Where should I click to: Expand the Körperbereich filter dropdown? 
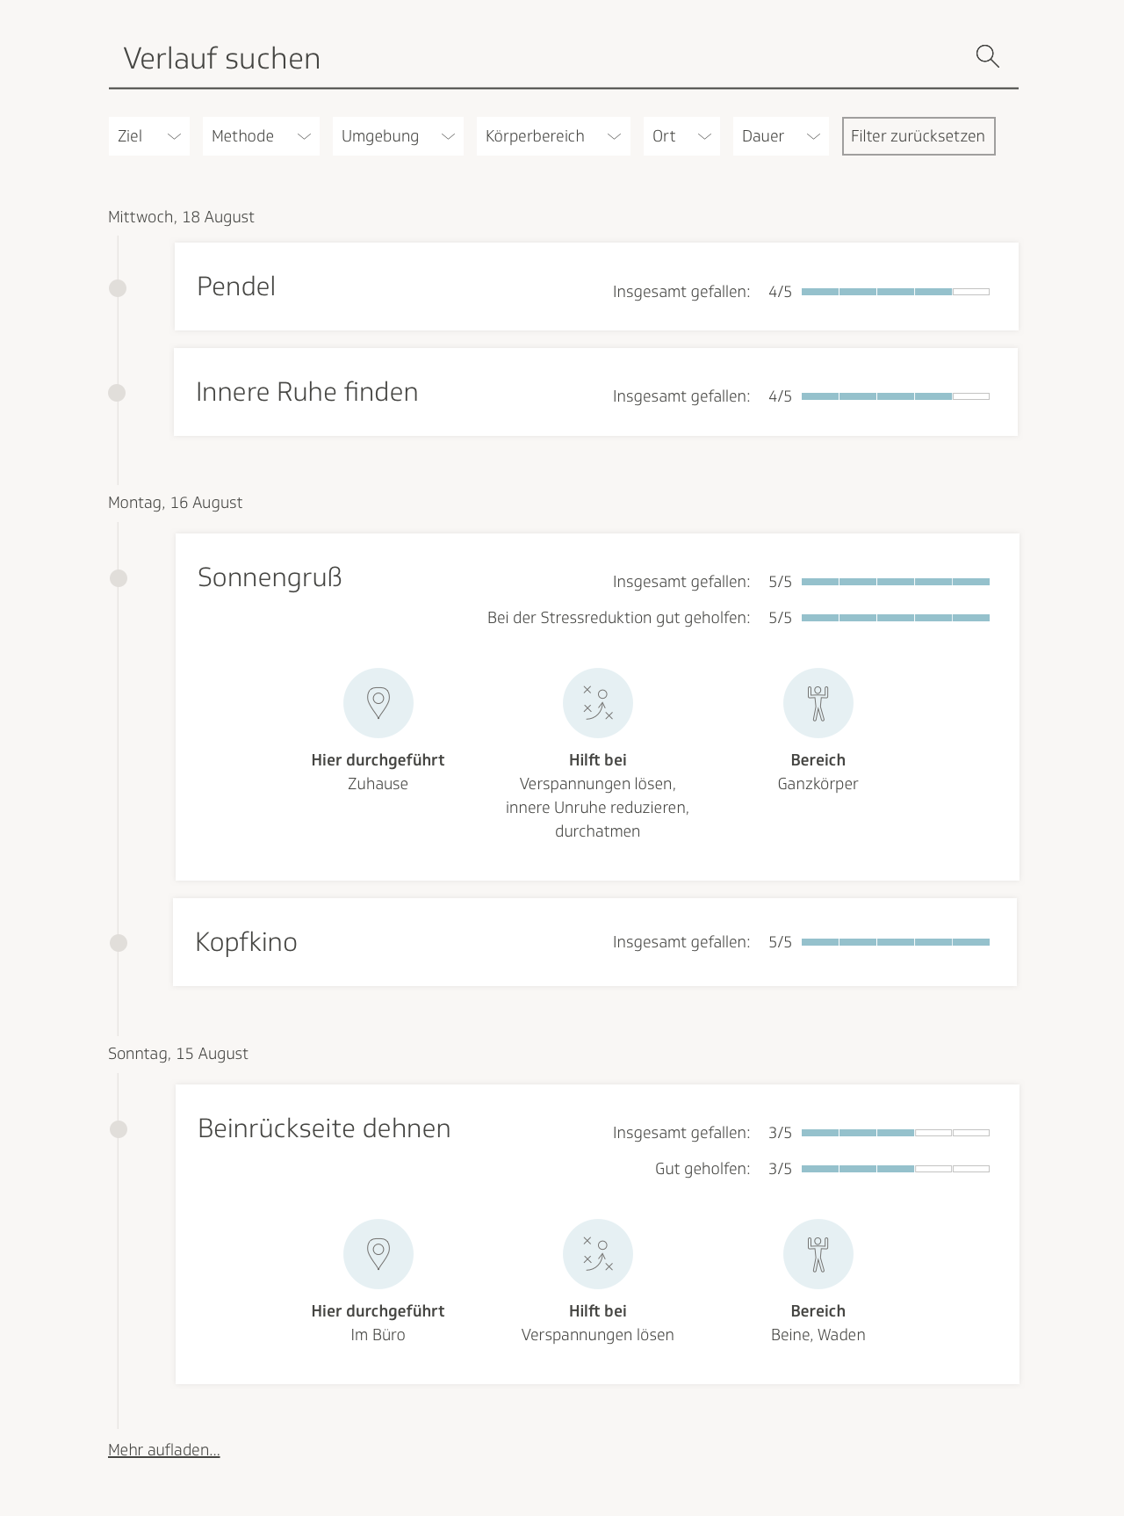pos(553,136)
